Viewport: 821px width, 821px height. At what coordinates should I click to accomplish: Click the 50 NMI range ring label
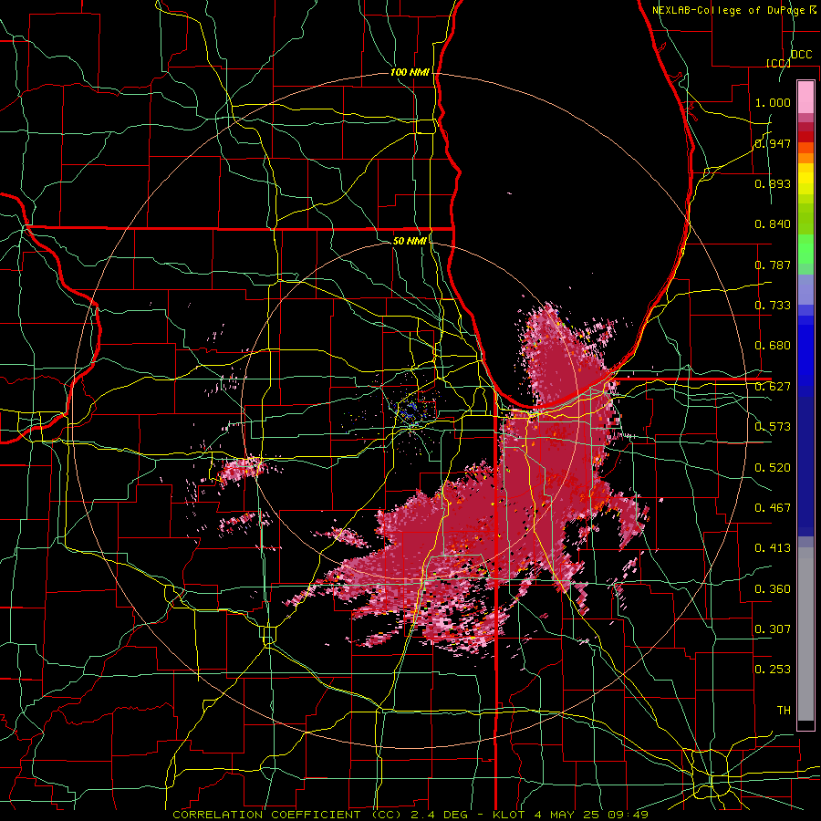(410, 241)
